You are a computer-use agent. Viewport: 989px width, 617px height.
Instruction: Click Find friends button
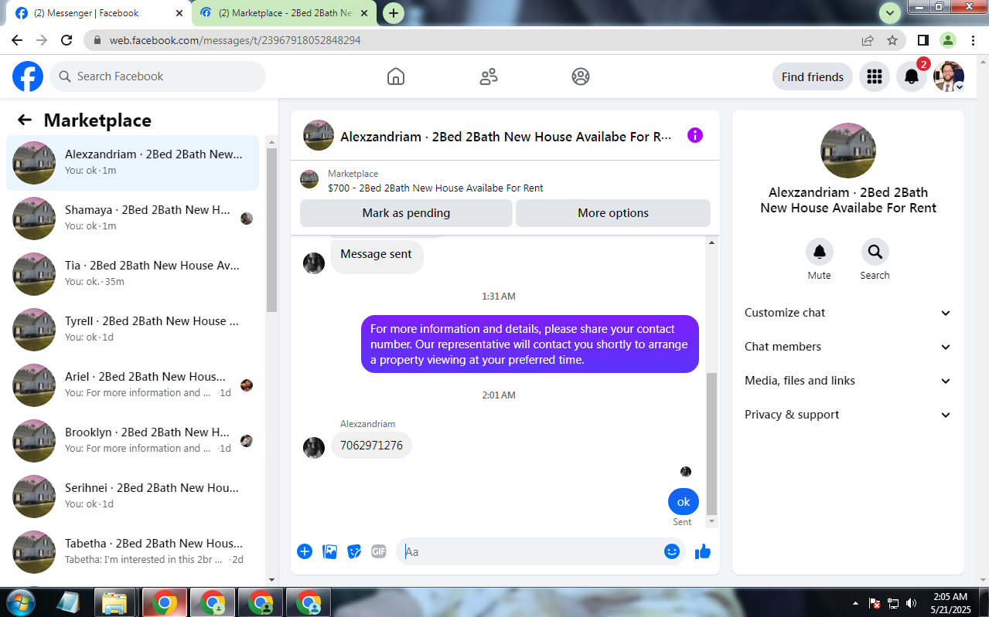[x=813, y=76]
